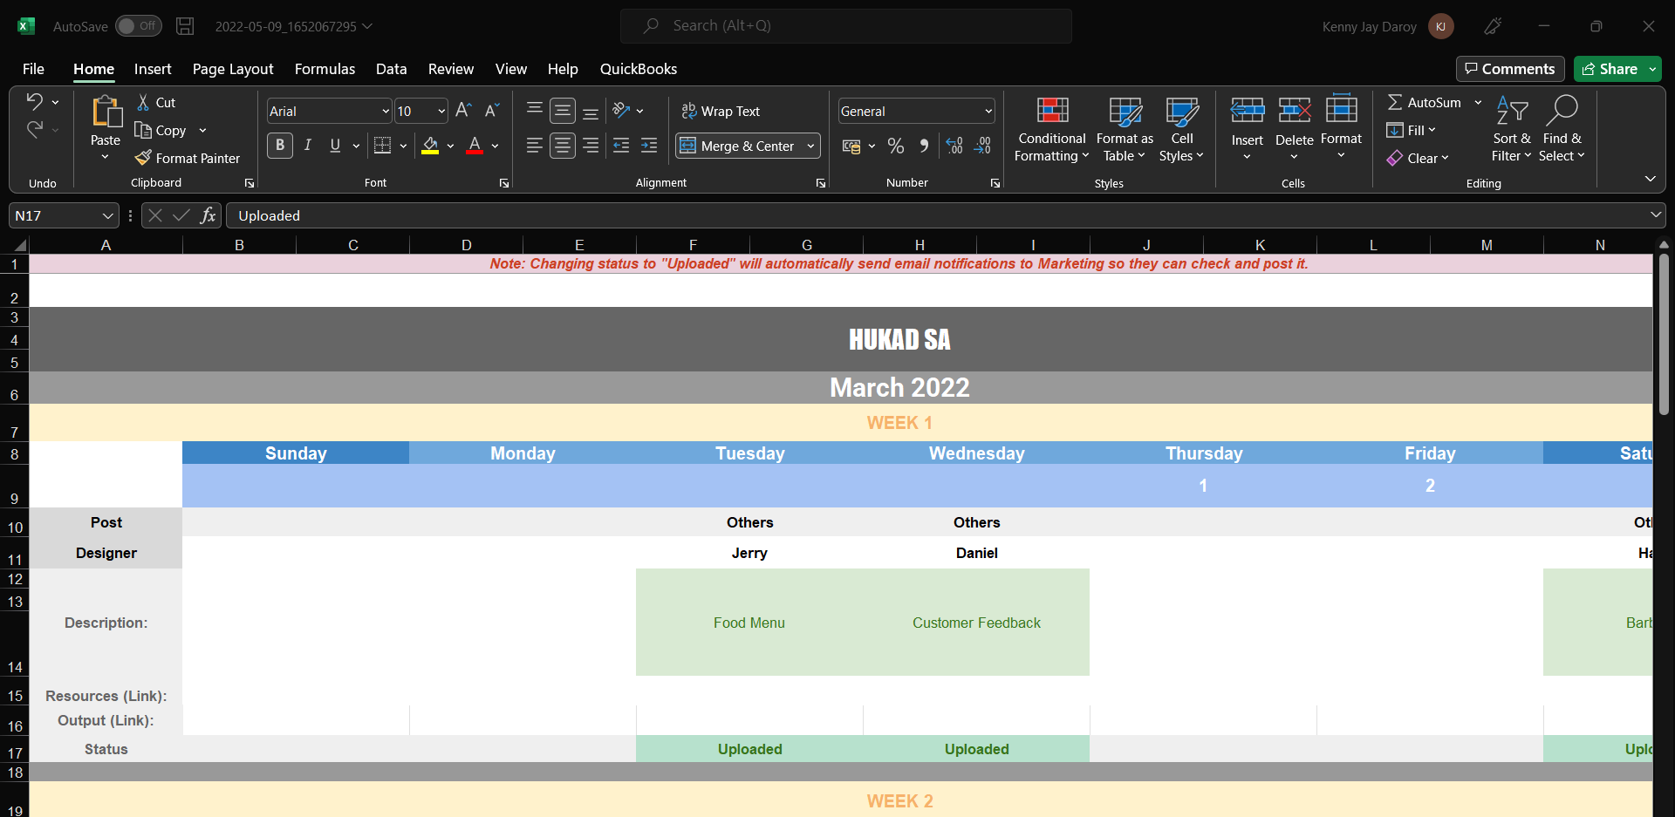
Task: Click in the Search box
Action: 846,26
